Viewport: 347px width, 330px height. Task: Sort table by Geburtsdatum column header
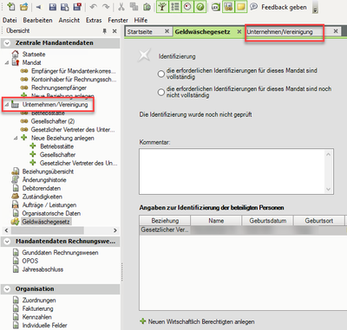268,221
